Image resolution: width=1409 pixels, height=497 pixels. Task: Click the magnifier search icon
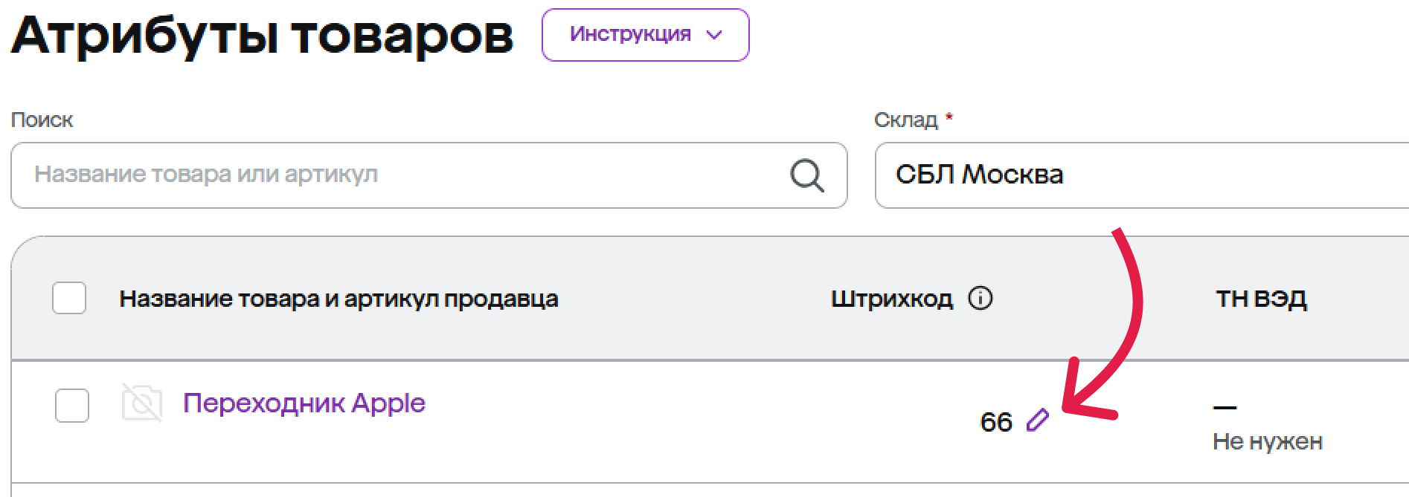(806, 176)
